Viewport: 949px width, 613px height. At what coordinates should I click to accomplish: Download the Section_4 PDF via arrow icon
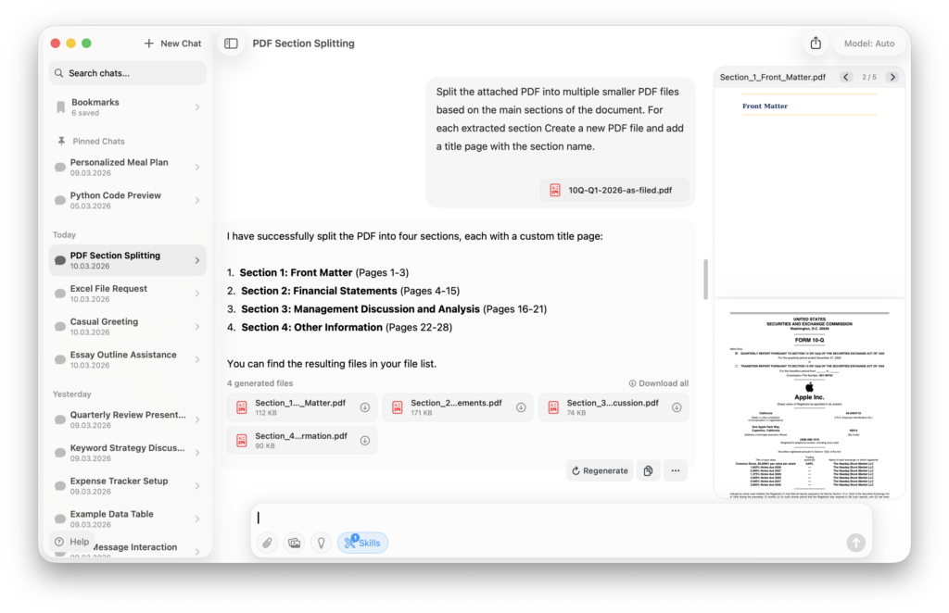pos(365,440)
